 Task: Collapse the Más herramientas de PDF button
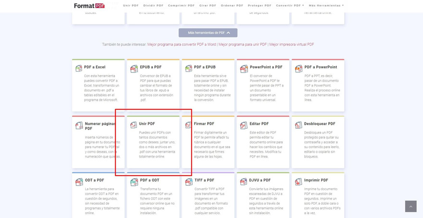point(208,33)
